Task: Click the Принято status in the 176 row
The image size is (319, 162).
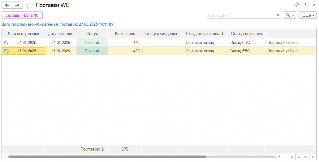Action: click(92, 43)
